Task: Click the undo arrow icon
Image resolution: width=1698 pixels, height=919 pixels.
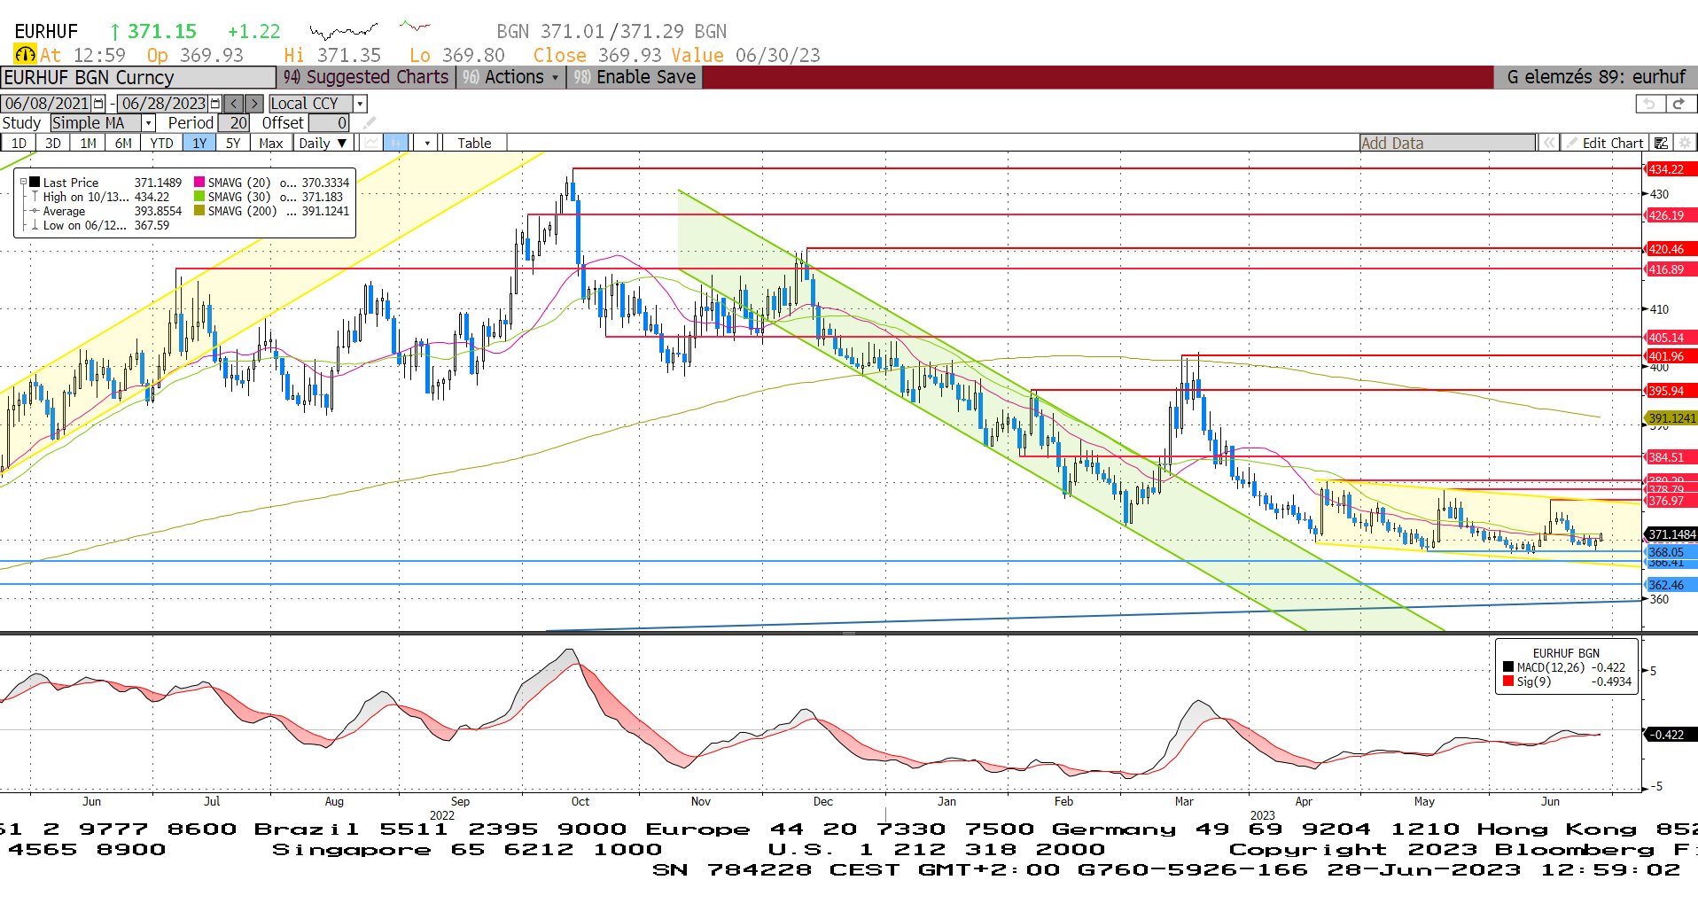Action: [x=1649, y=104]
